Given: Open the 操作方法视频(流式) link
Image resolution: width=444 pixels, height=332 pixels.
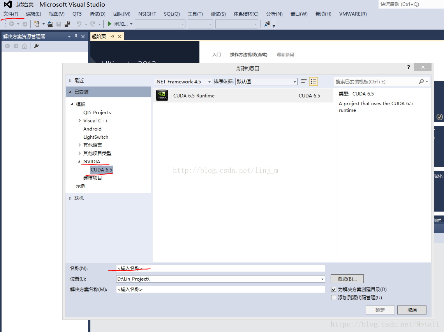Looking at the screenshot, I should [x=248, y=55].
